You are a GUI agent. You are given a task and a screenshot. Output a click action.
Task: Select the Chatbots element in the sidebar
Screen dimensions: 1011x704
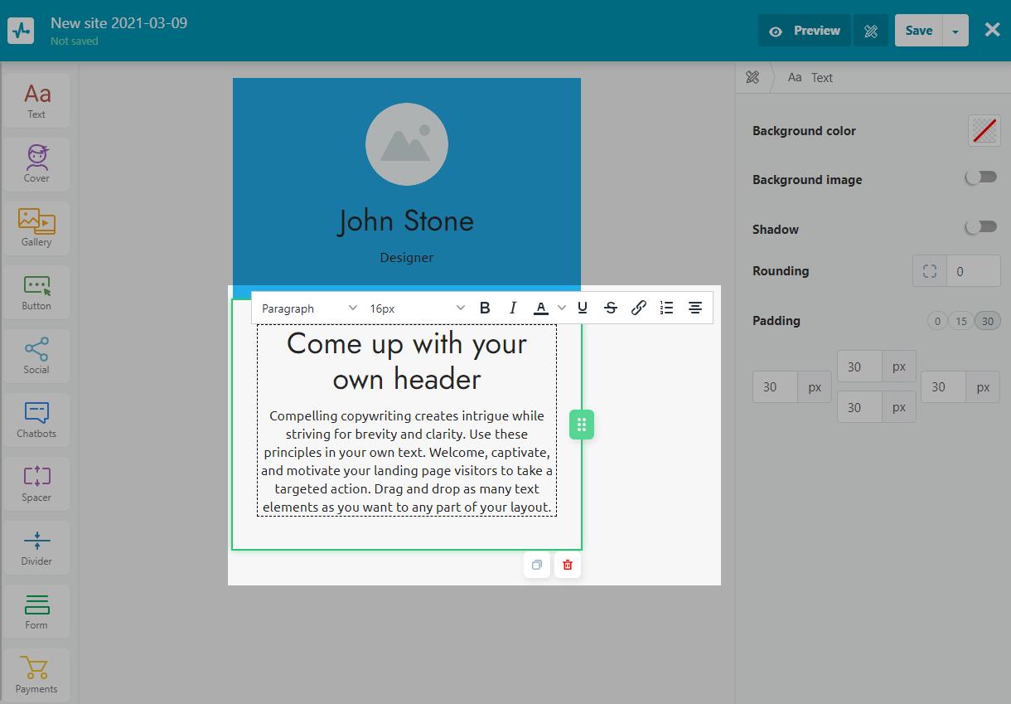pyautogui.click(x=36, y=420)
